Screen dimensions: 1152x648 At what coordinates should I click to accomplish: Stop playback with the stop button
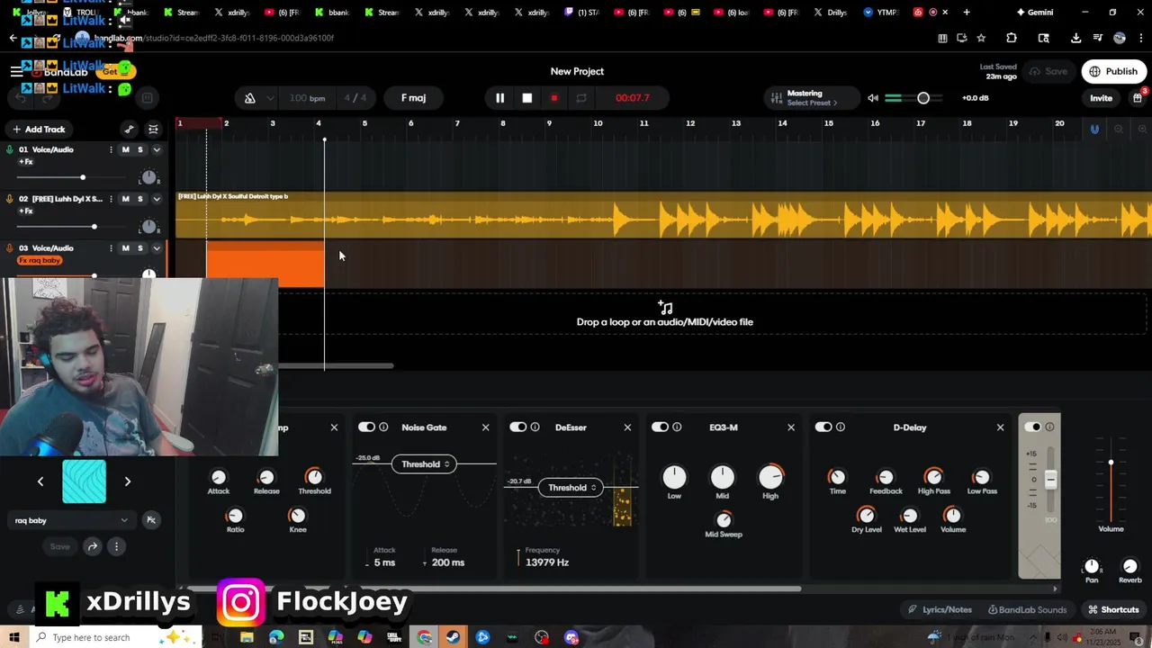tap(527, 98)
